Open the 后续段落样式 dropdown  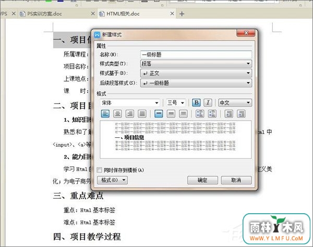[x=196, y=83]
